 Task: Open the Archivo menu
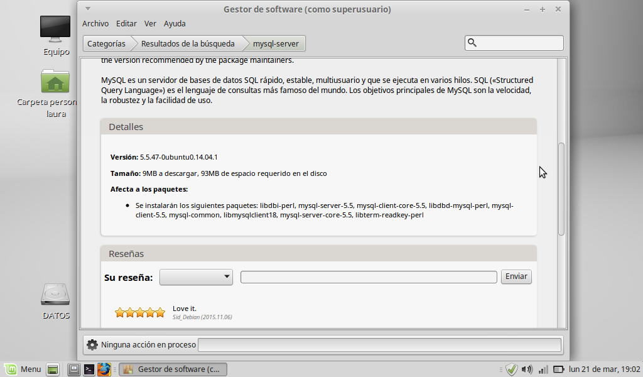click(x=95, y=24)
